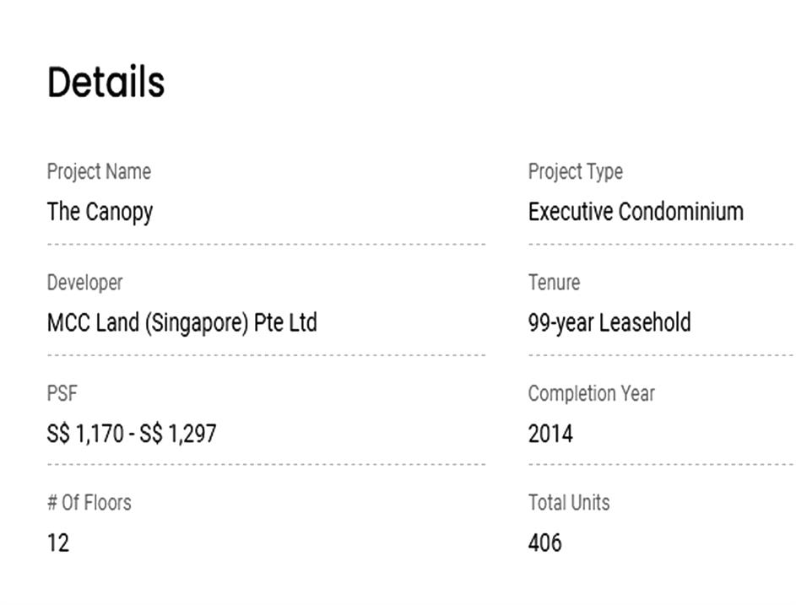
Task: Click the Executive Condominium value
Action: 636,211
